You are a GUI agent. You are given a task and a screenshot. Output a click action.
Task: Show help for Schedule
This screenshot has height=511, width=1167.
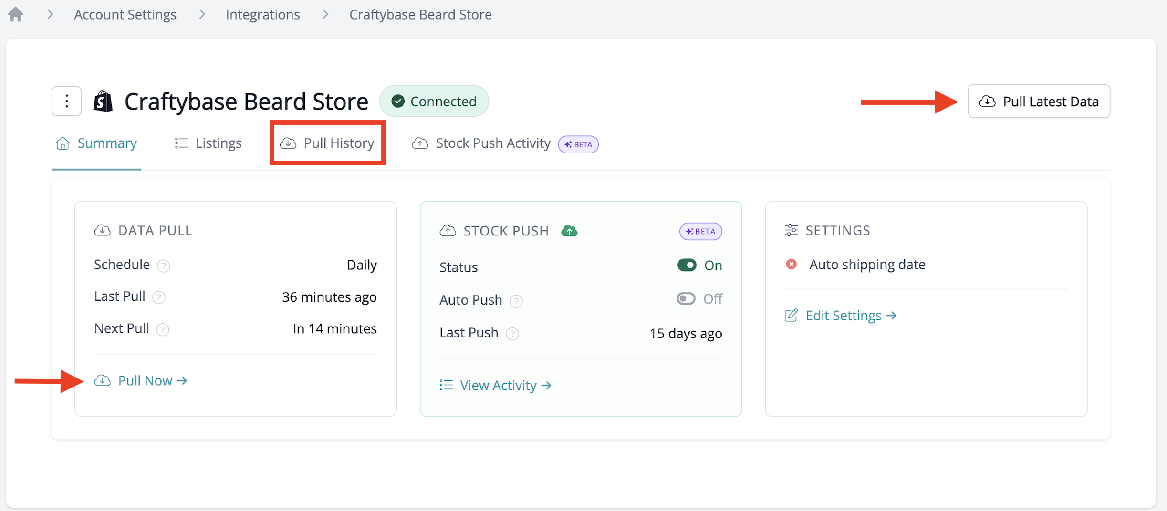[164, 266]
